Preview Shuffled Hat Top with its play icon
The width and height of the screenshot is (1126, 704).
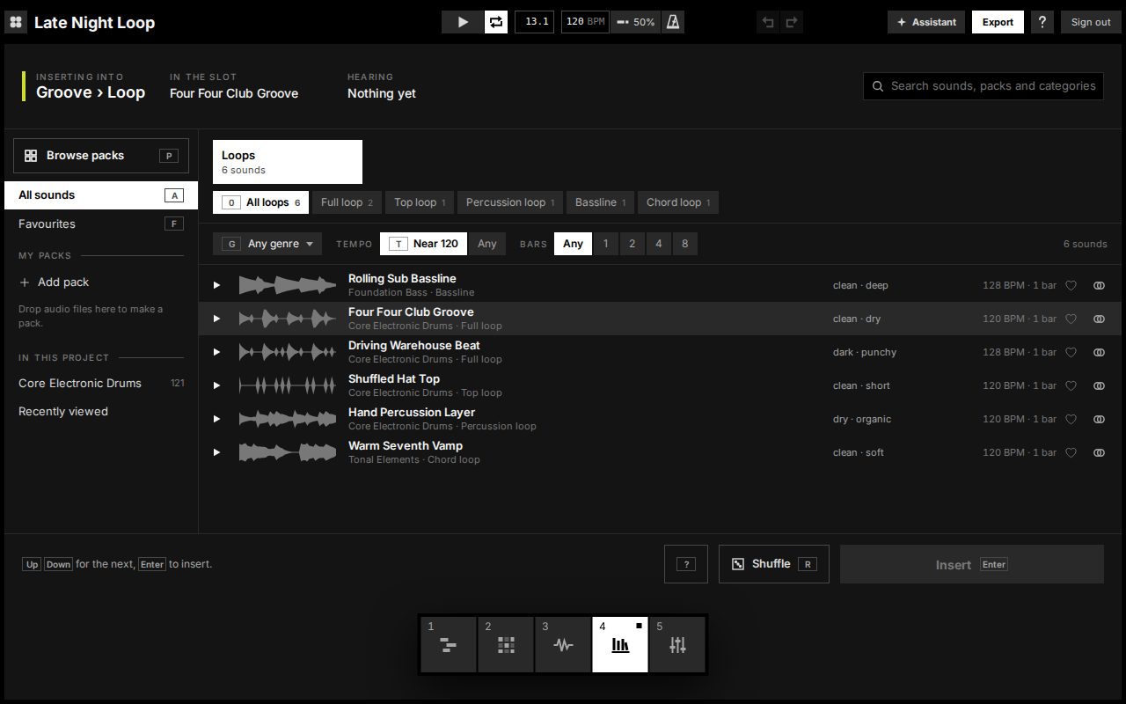point(217,385)
